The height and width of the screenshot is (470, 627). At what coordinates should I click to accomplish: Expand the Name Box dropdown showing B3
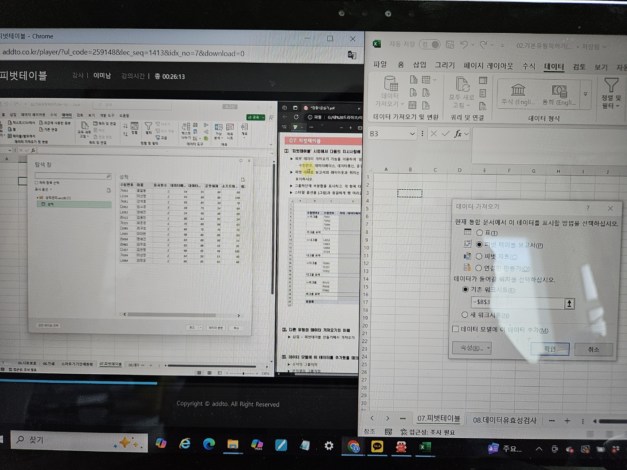[412, 134]
